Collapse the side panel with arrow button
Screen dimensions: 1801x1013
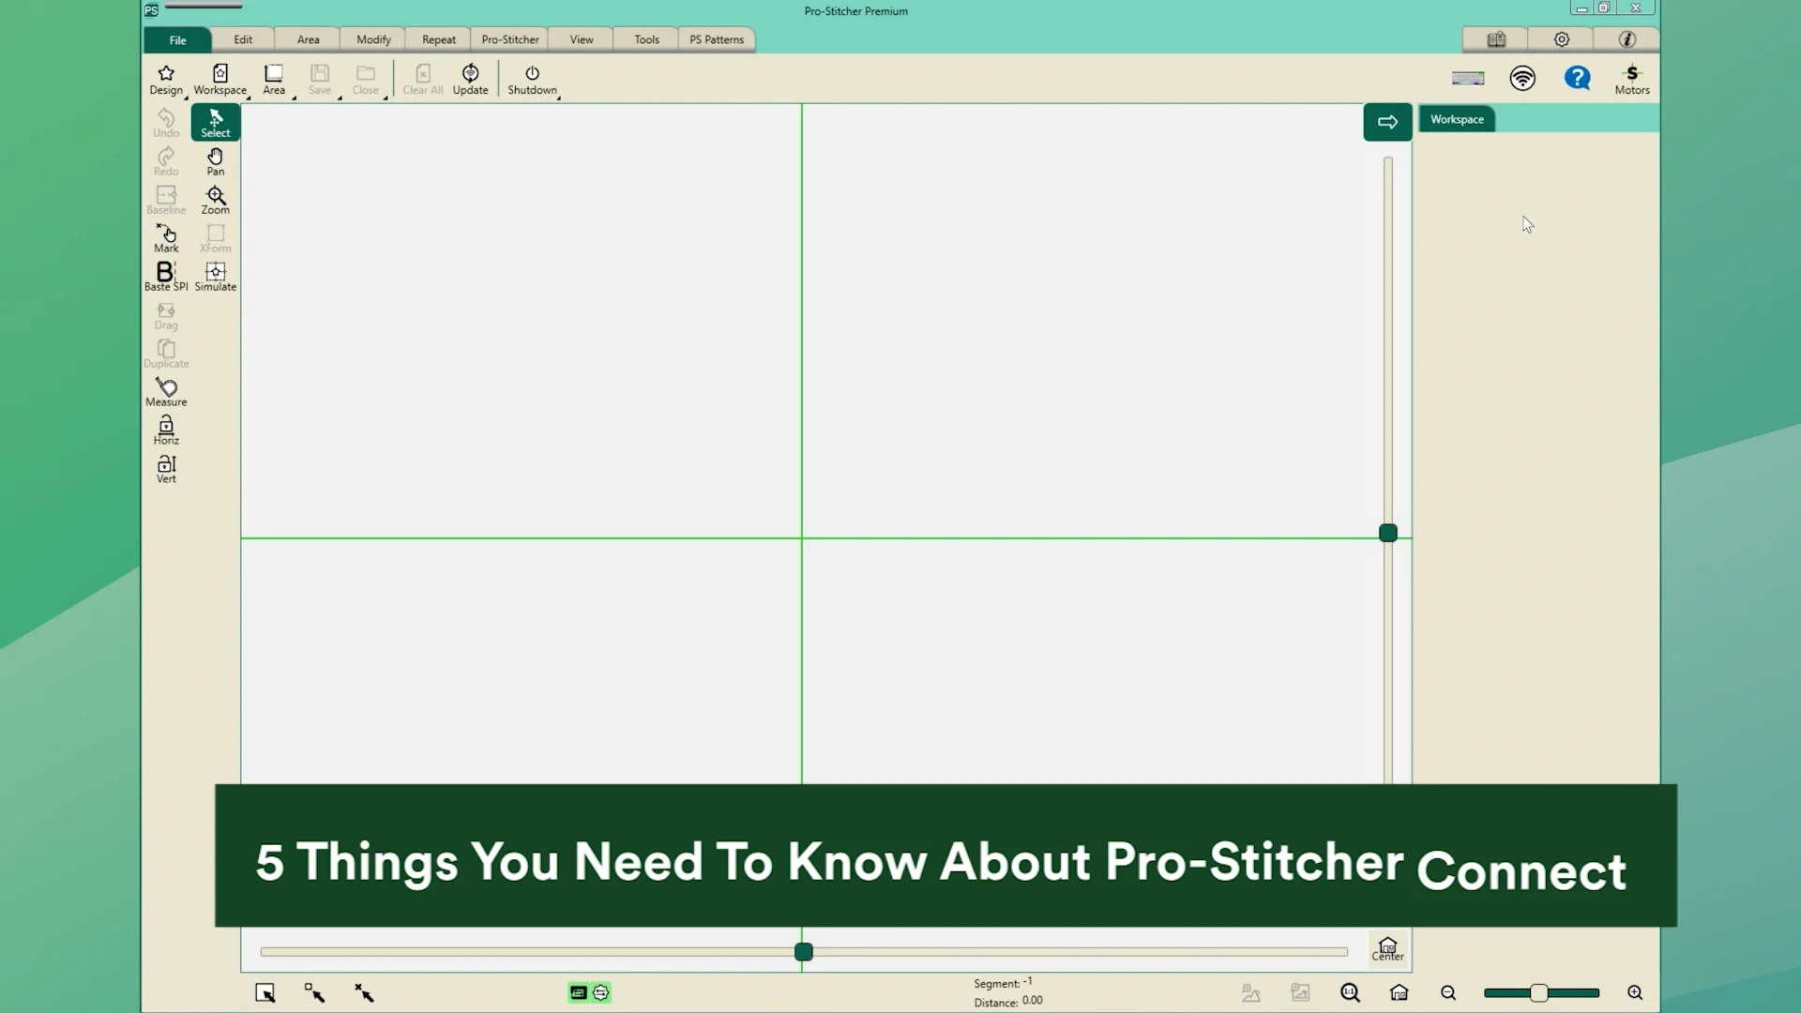(x=1387, y=122)
